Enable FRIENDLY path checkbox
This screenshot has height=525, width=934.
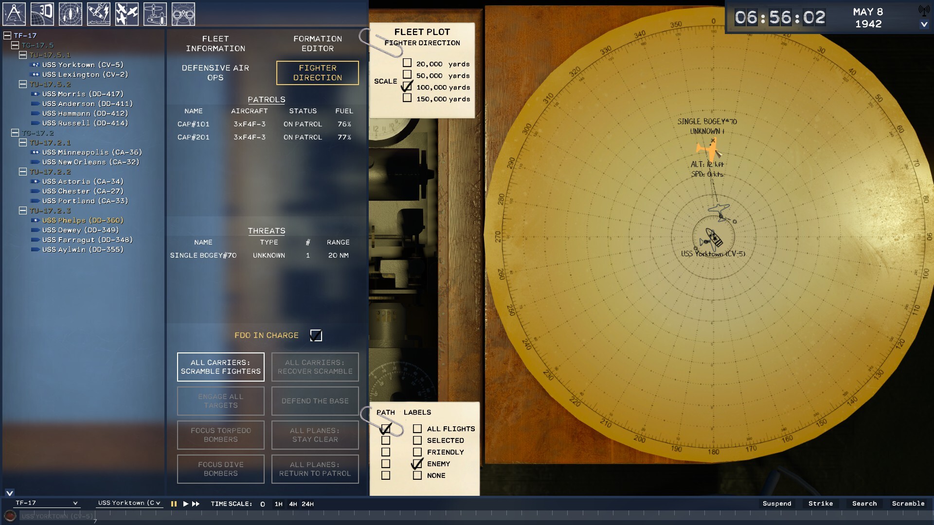pyautogui.click(x=386, y=452)
